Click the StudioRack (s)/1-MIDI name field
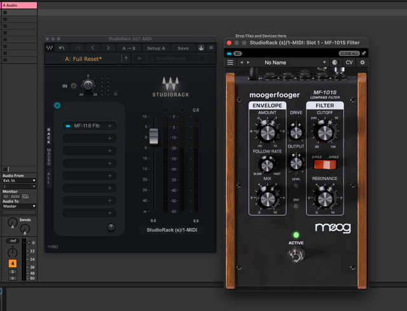 172,230
